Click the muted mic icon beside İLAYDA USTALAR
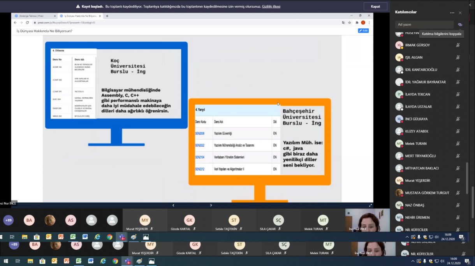The width and height of the screenshot is (475, 266). coord(458,107)
